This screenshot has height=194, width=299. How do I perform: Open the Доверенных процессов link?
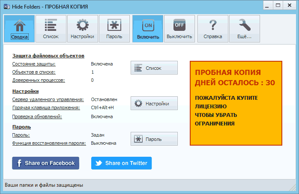coord(39,80)
